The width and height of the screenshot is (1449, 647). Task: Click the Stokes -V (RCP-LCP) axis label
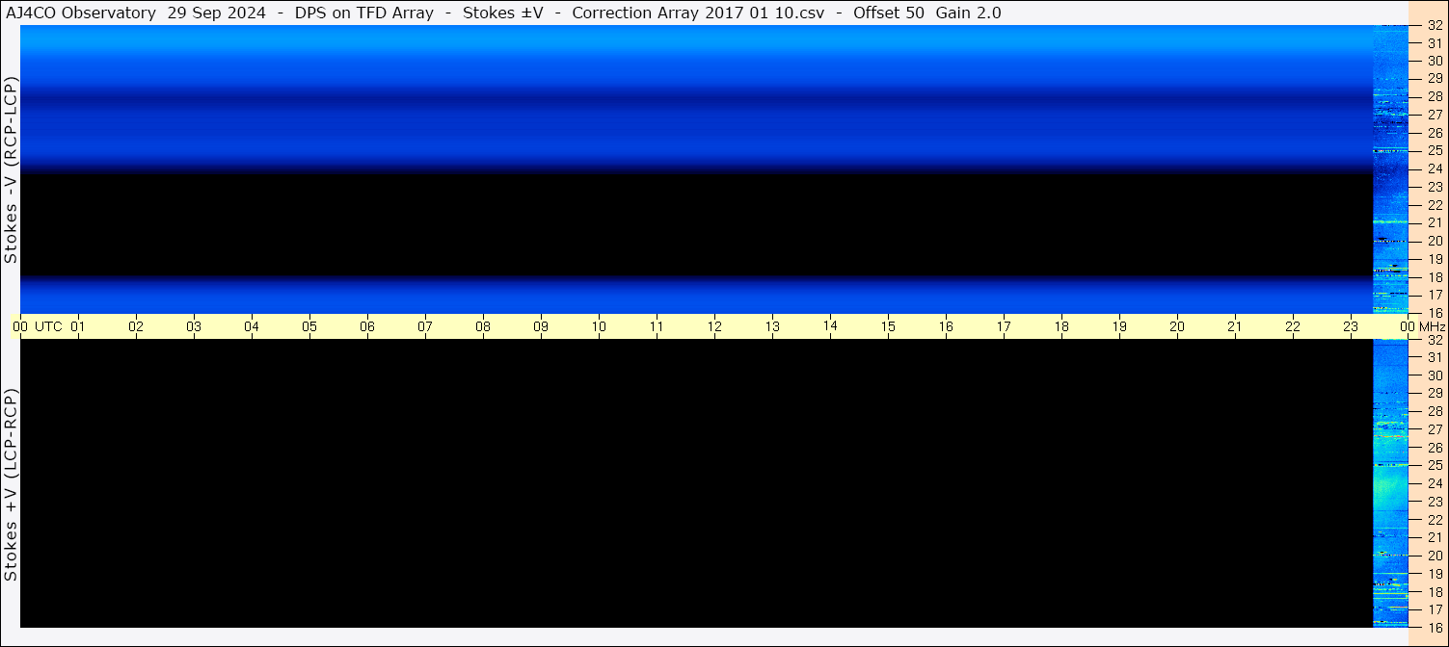11,168
